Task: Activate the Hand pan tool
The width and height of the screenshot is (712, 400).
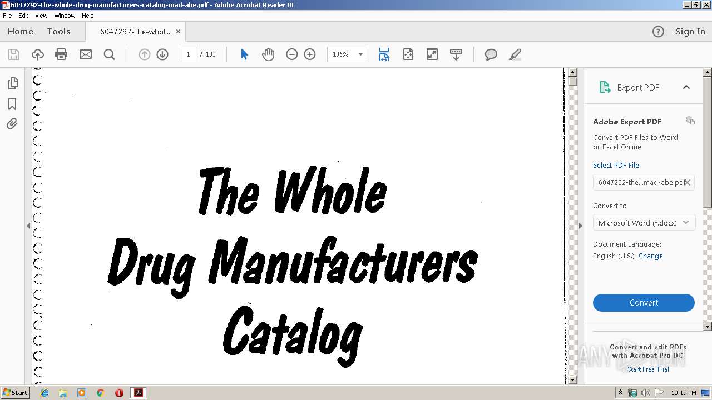Action: [x=268, y=54]
